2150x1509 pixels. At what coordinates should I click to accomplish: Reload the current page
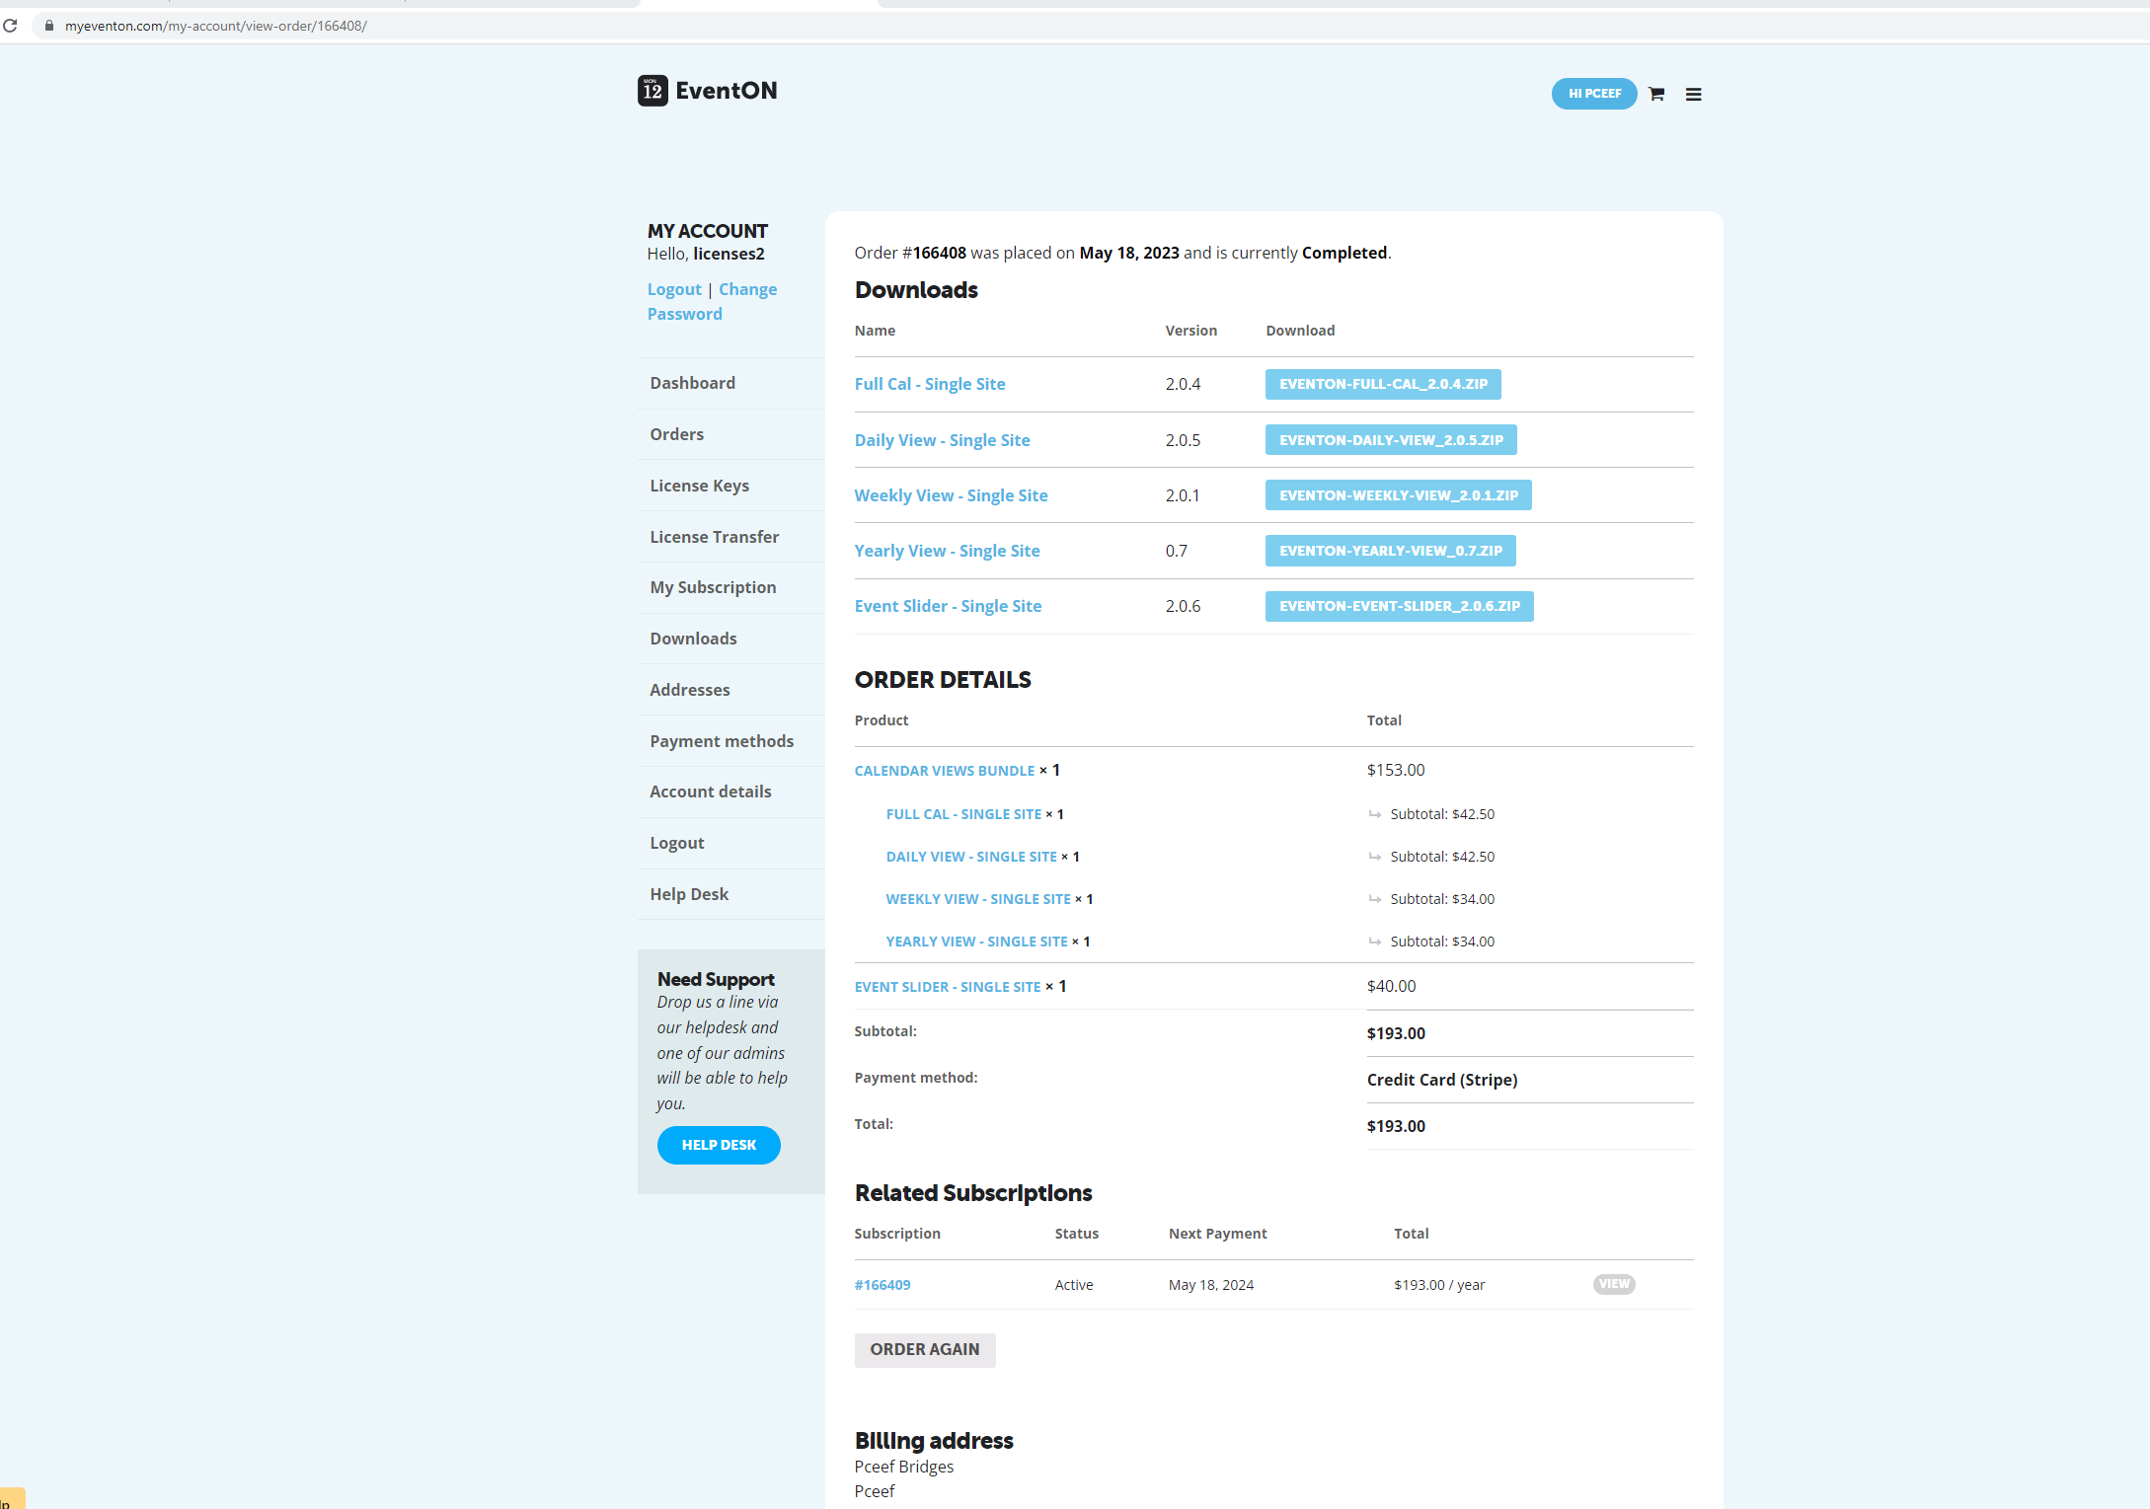pos(11,26)
